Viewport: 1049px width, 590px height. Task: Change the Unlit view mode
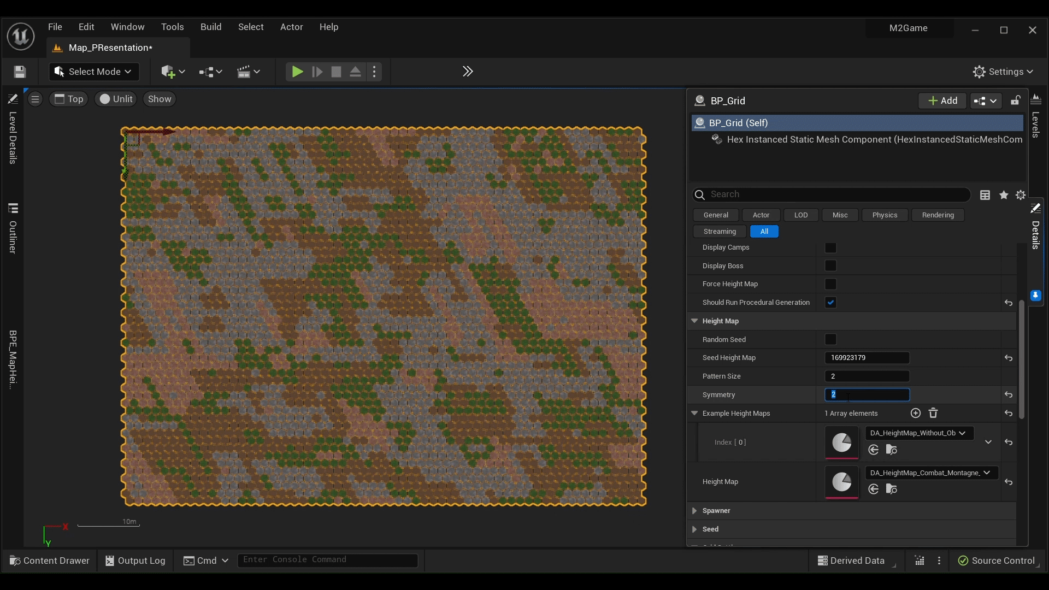point(116,99)
